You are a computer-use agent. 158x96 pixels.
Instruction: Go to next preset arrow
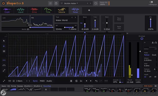[x=90, y=3]
